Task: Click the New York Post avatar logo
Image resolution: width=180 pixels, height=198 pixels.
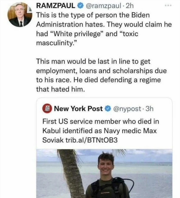Action: 48,109
